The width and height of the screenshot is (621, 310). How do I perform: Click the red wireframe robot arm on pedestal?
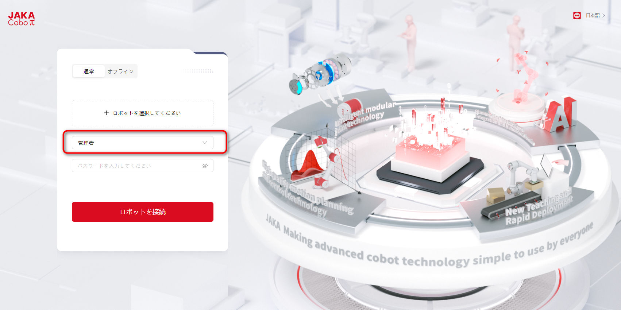(521, 78)
